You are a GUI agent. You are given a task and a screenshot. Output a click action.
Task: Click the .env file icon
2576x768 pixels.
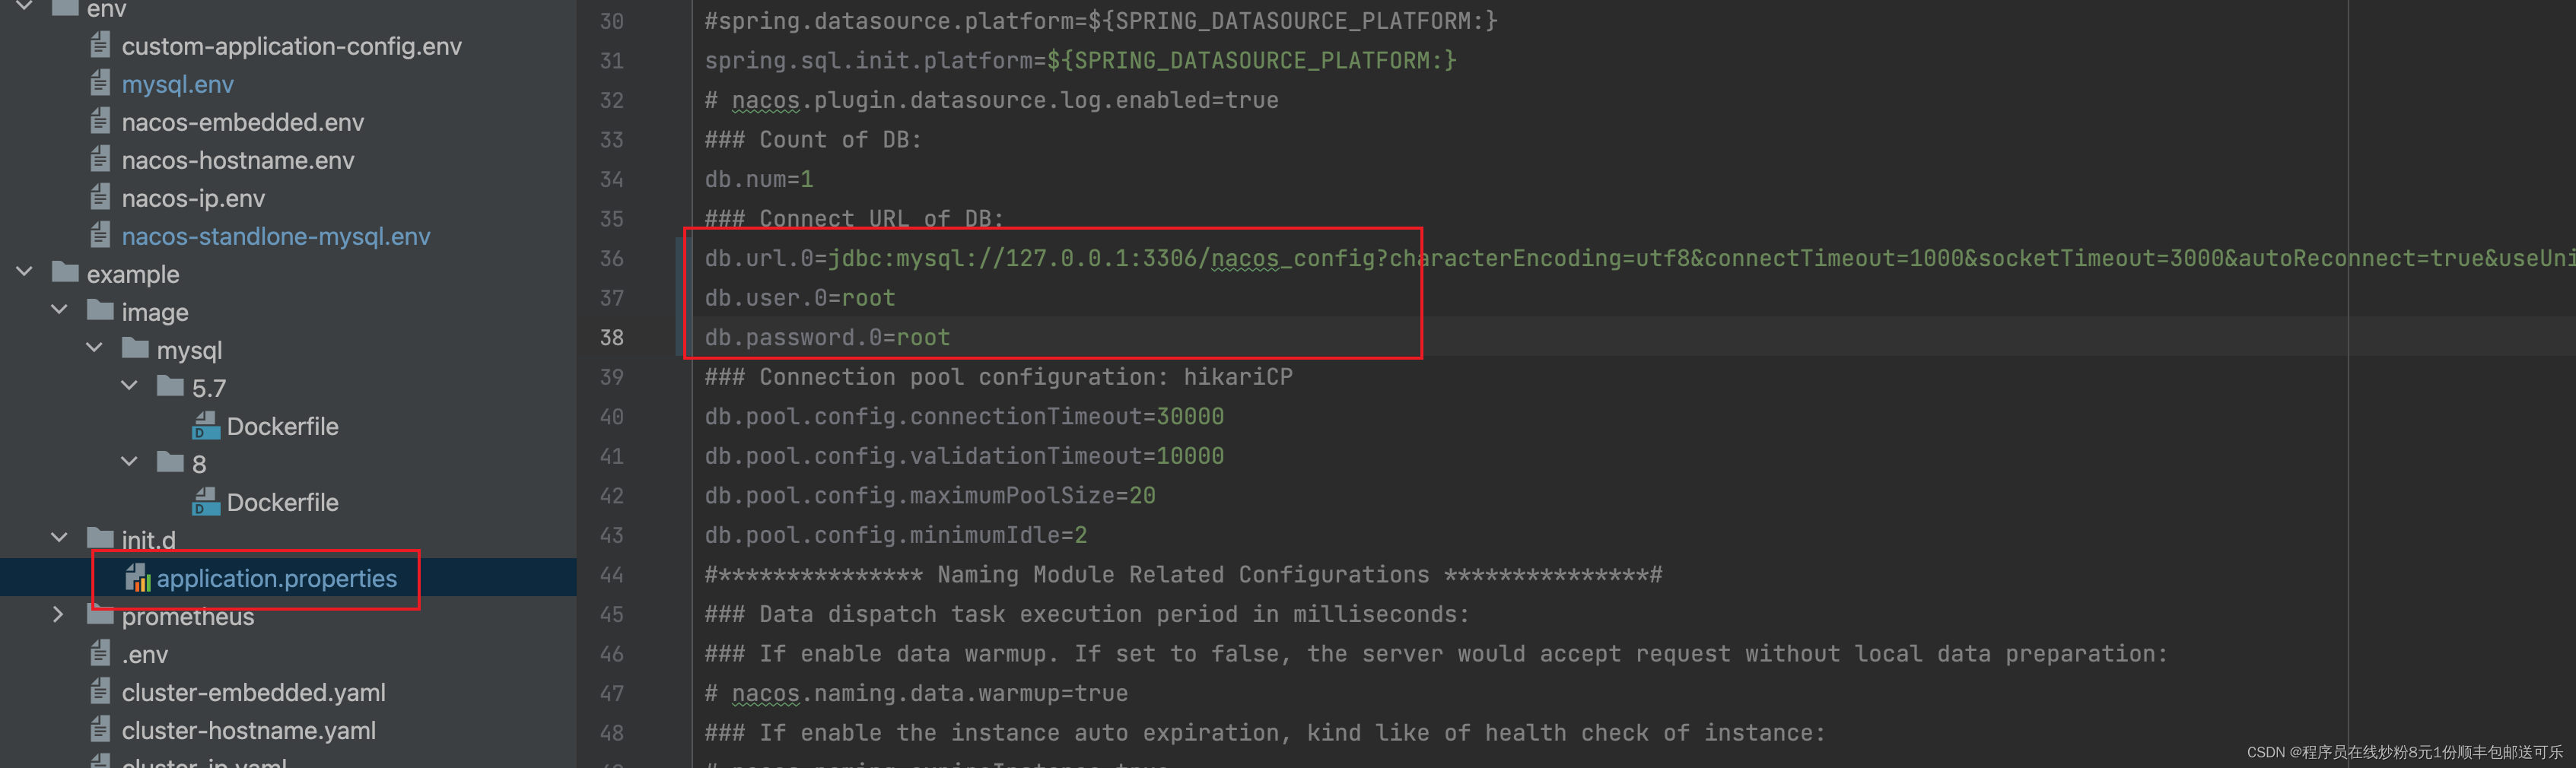[100, 653]
